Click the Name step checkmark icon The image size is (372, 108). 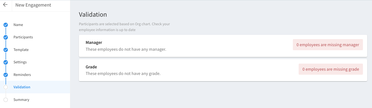coord(6,25)
